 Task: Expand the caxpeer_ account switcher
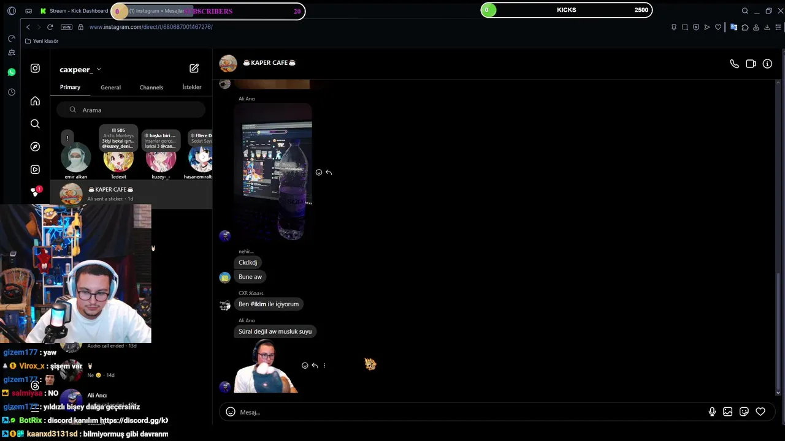click(80, 70)
